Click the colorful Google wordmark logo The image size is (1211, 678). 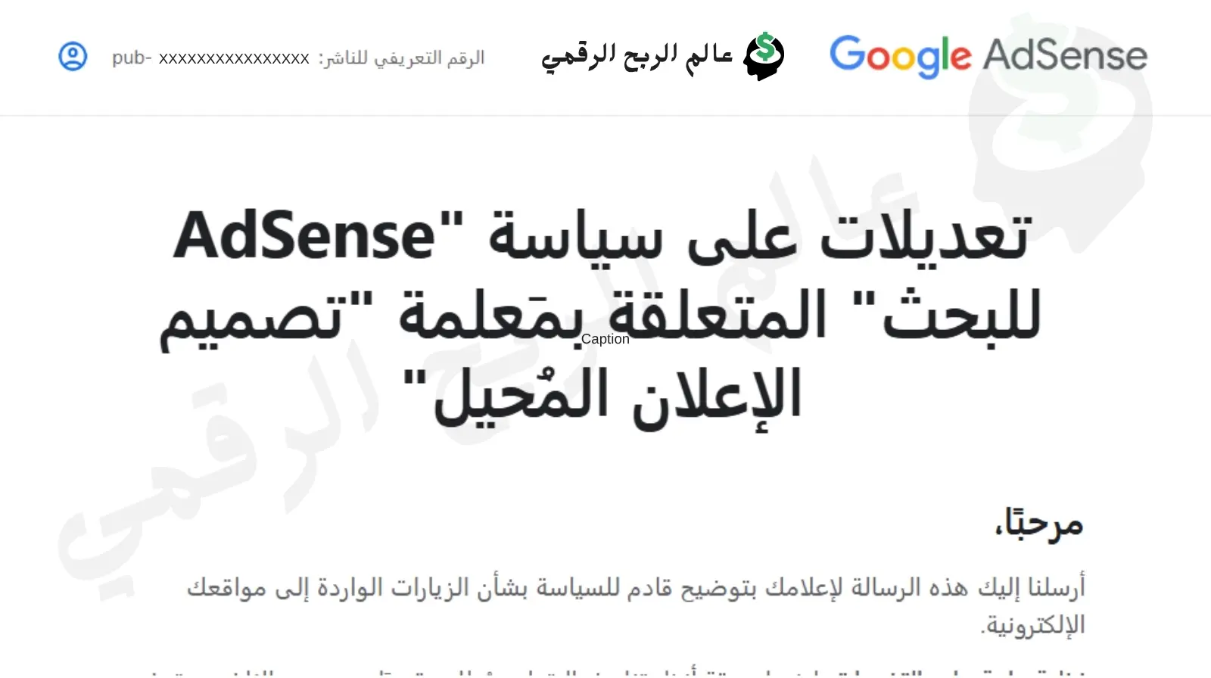(900, 56)
